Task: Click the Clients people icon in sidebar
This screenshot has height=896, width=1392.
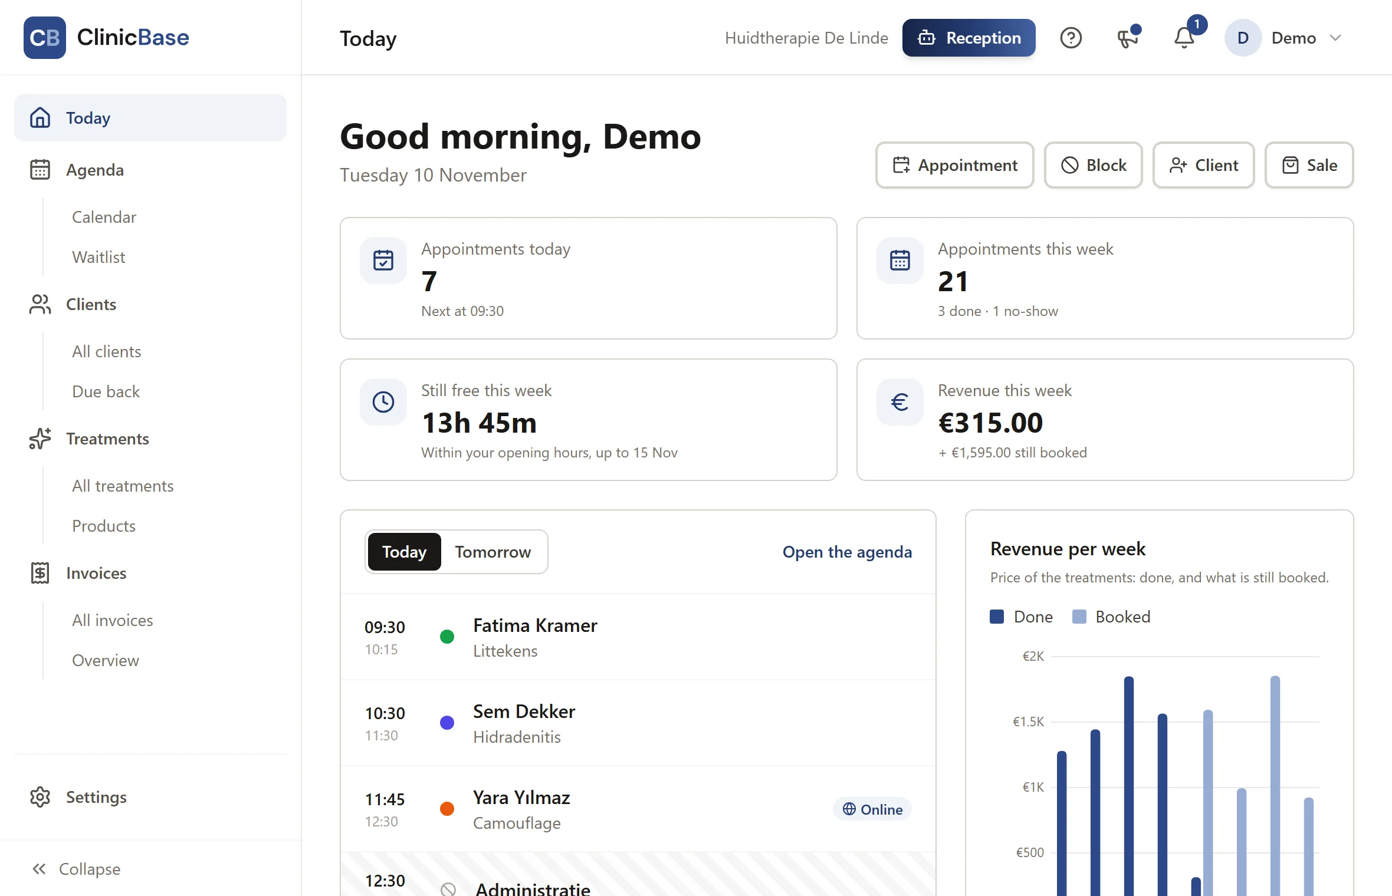Action: pos(40,304)
